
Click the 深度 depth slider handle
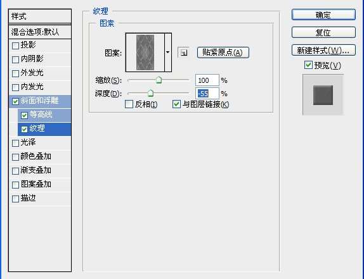pyautogui.click(x=151, y=93)
